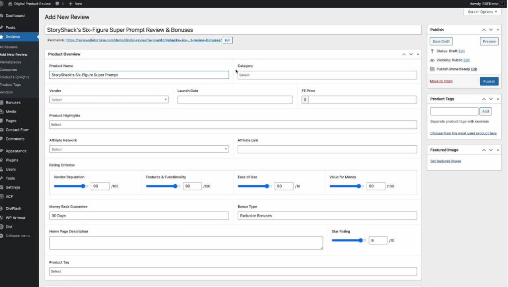Click the Dashboard sidebar icon
This screenshot has width=508, height=287.
(1, 15)
